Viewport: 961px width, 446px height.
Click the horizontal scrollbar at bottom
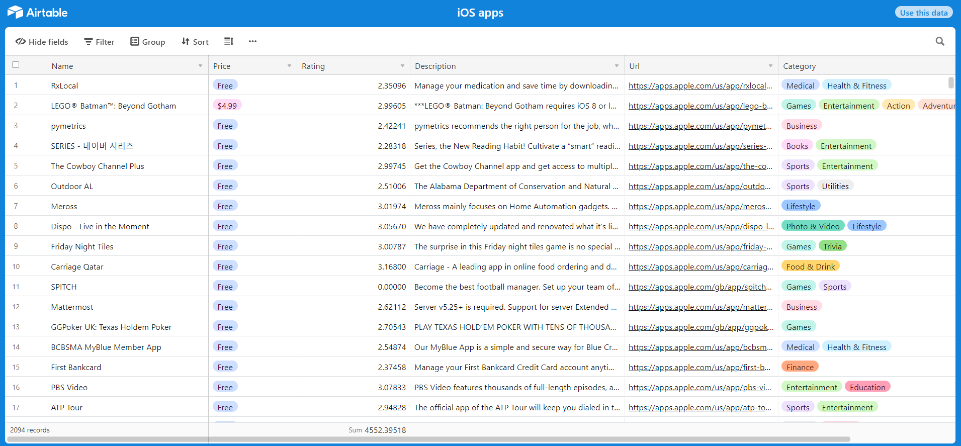click(x=429, y=439)
